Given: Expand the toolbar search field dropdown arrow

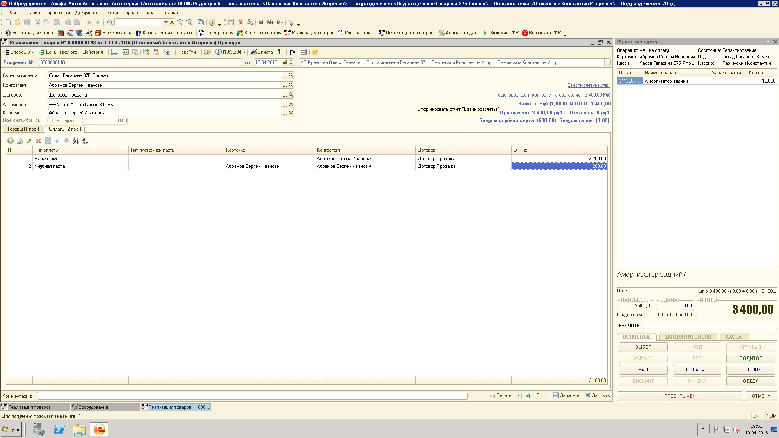Looking at the screenshot, I should (x=166, y=22).
